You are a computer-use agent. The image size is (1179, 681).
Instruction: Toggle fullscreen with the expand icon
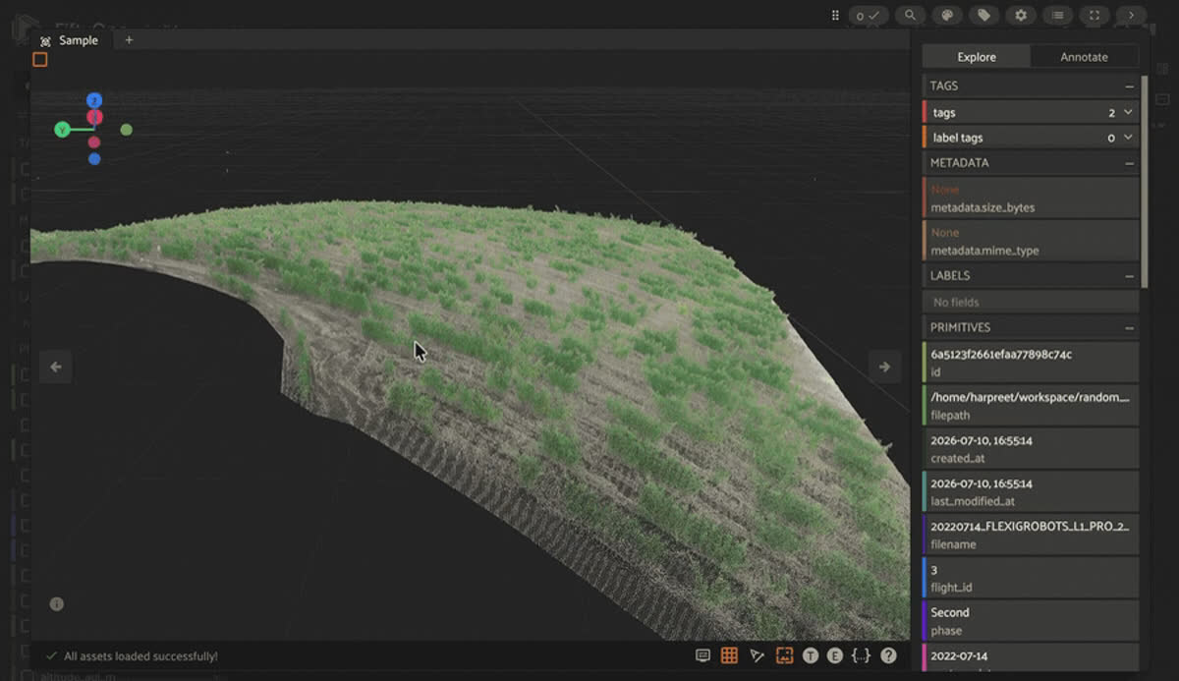point(1095,15)
